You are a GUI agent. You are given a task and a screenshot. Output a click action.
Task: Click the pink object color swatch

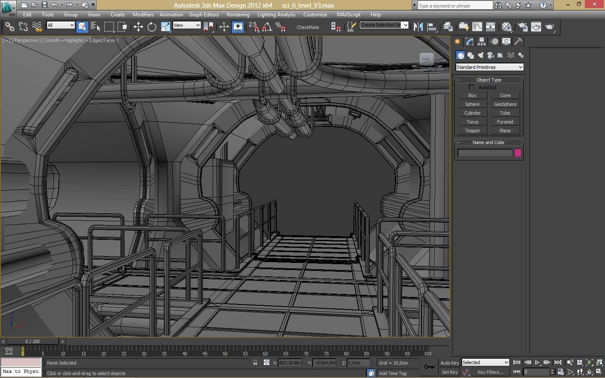(x=518, y=153)
